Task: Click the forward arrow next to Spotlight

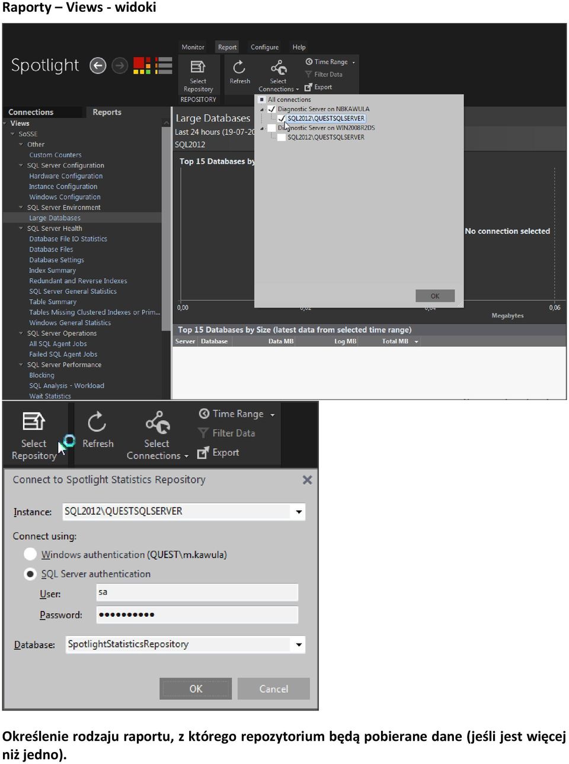Action: click(120, 65)
